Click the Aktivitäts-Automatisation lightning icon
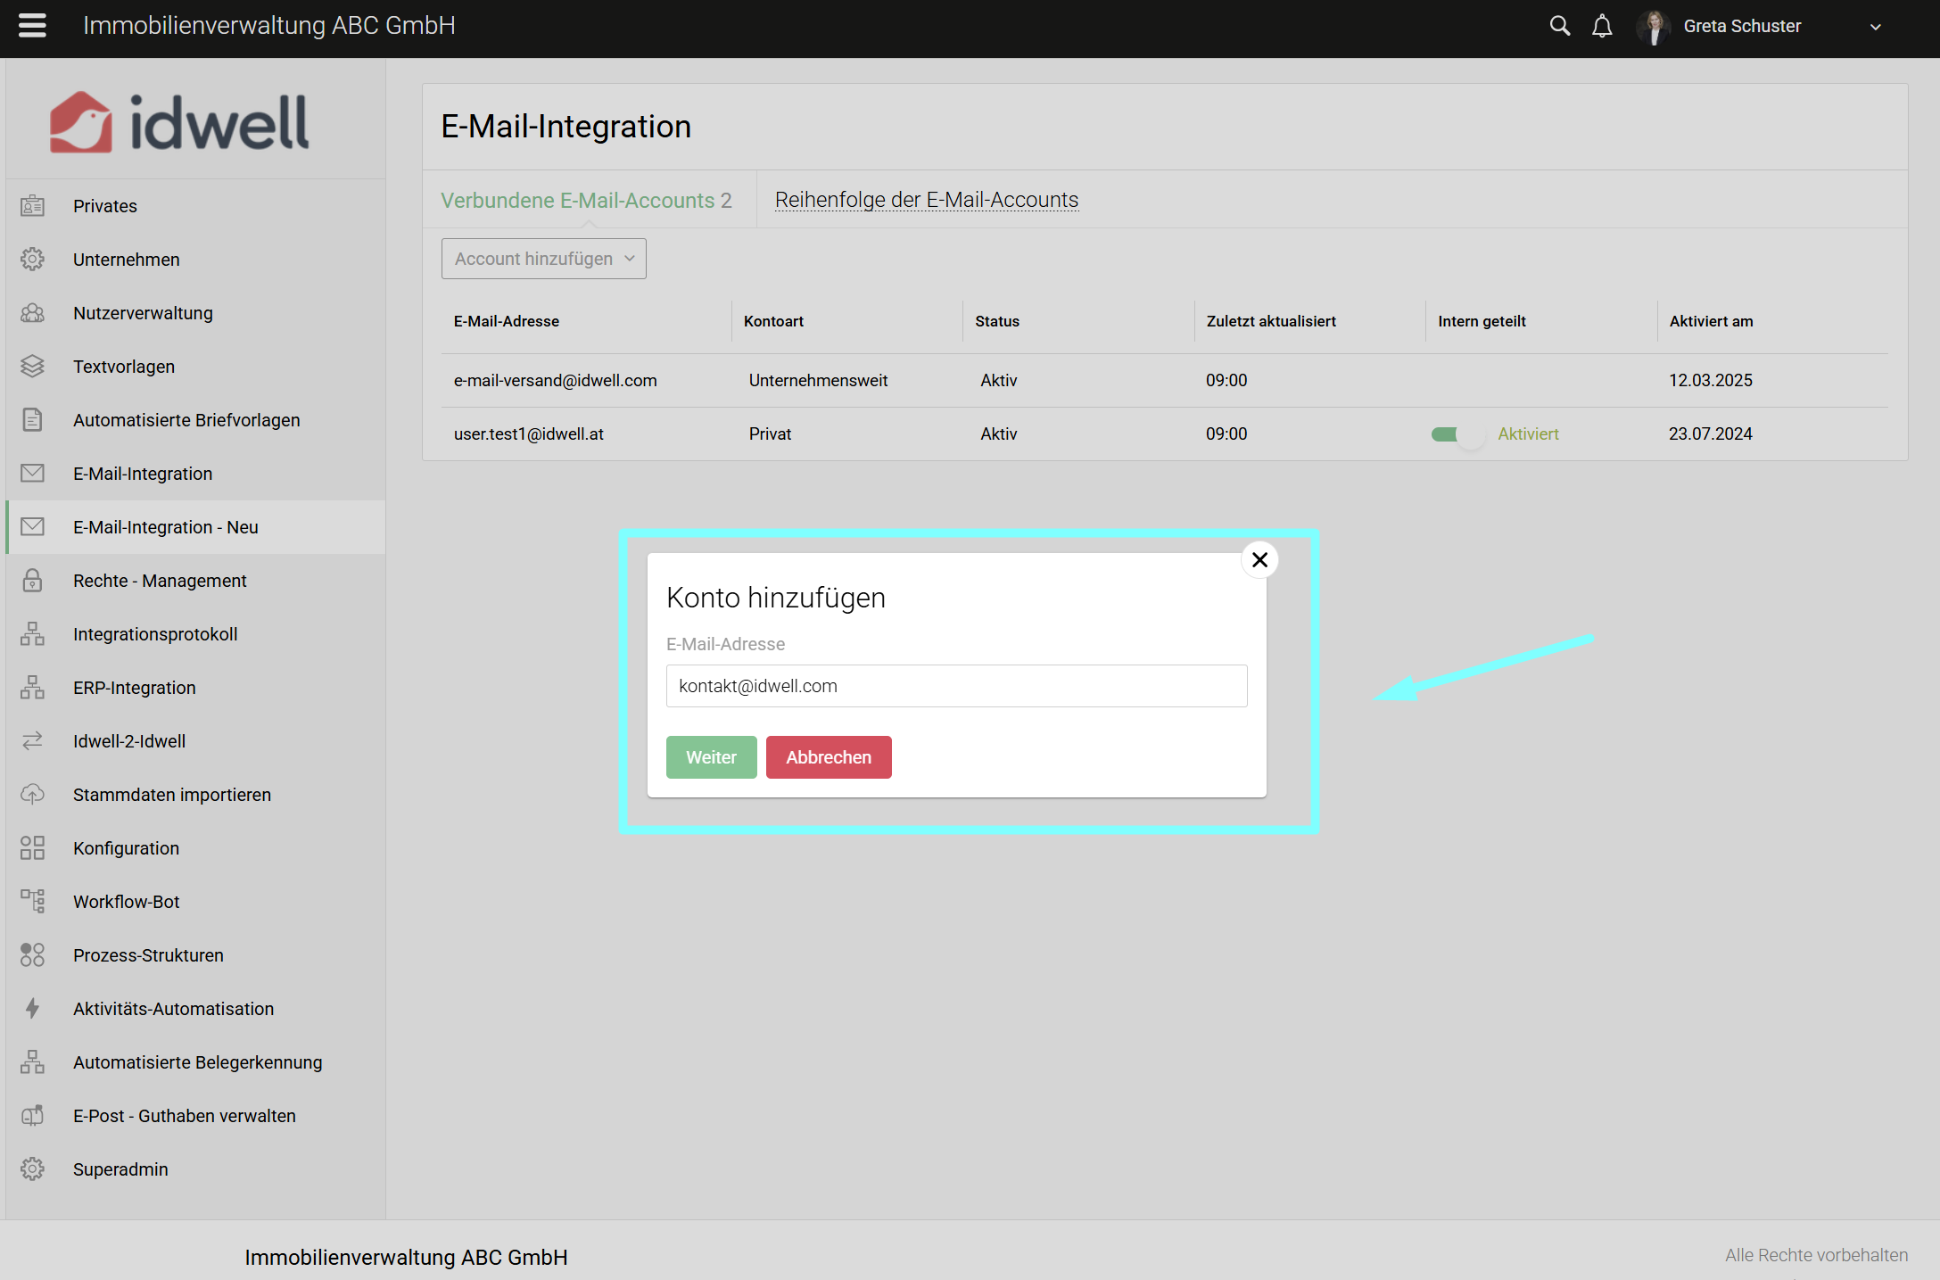Screen dimensions: 1940x1280 32,1008
